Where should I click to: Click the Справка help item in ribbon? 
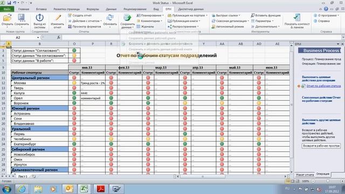pyautogui.click(x=321, y=21)
